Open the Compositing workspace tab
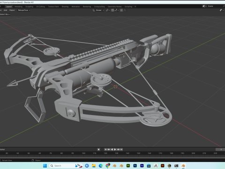 click(99, 7)
